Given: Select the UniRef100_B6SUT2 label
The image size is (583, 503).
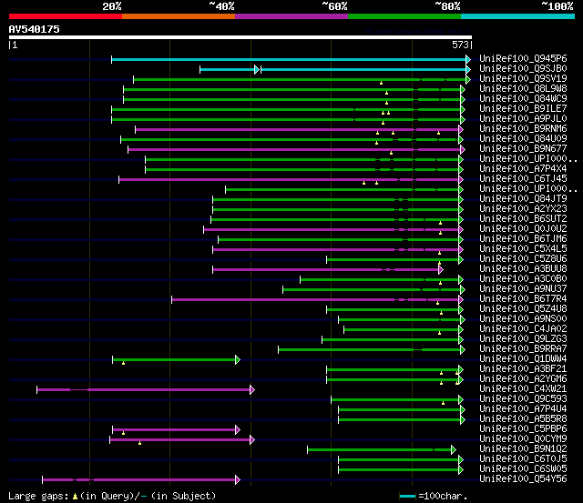Looking at the screenshot, I should click(523, 219).
